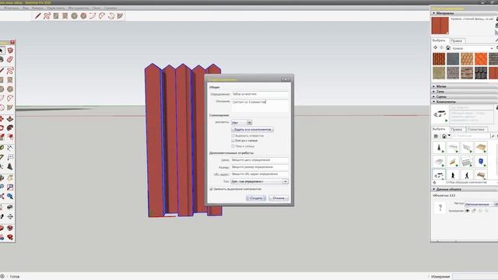Select the Follow Me tool in left toolbox

[x=10, y=128]
